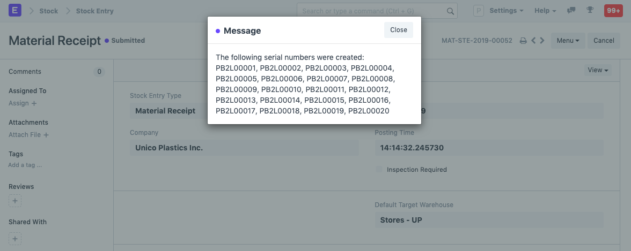Navigate to the Stock breadcrumb
This screenshot has height=251, width=631.
[x=48, y=11]
